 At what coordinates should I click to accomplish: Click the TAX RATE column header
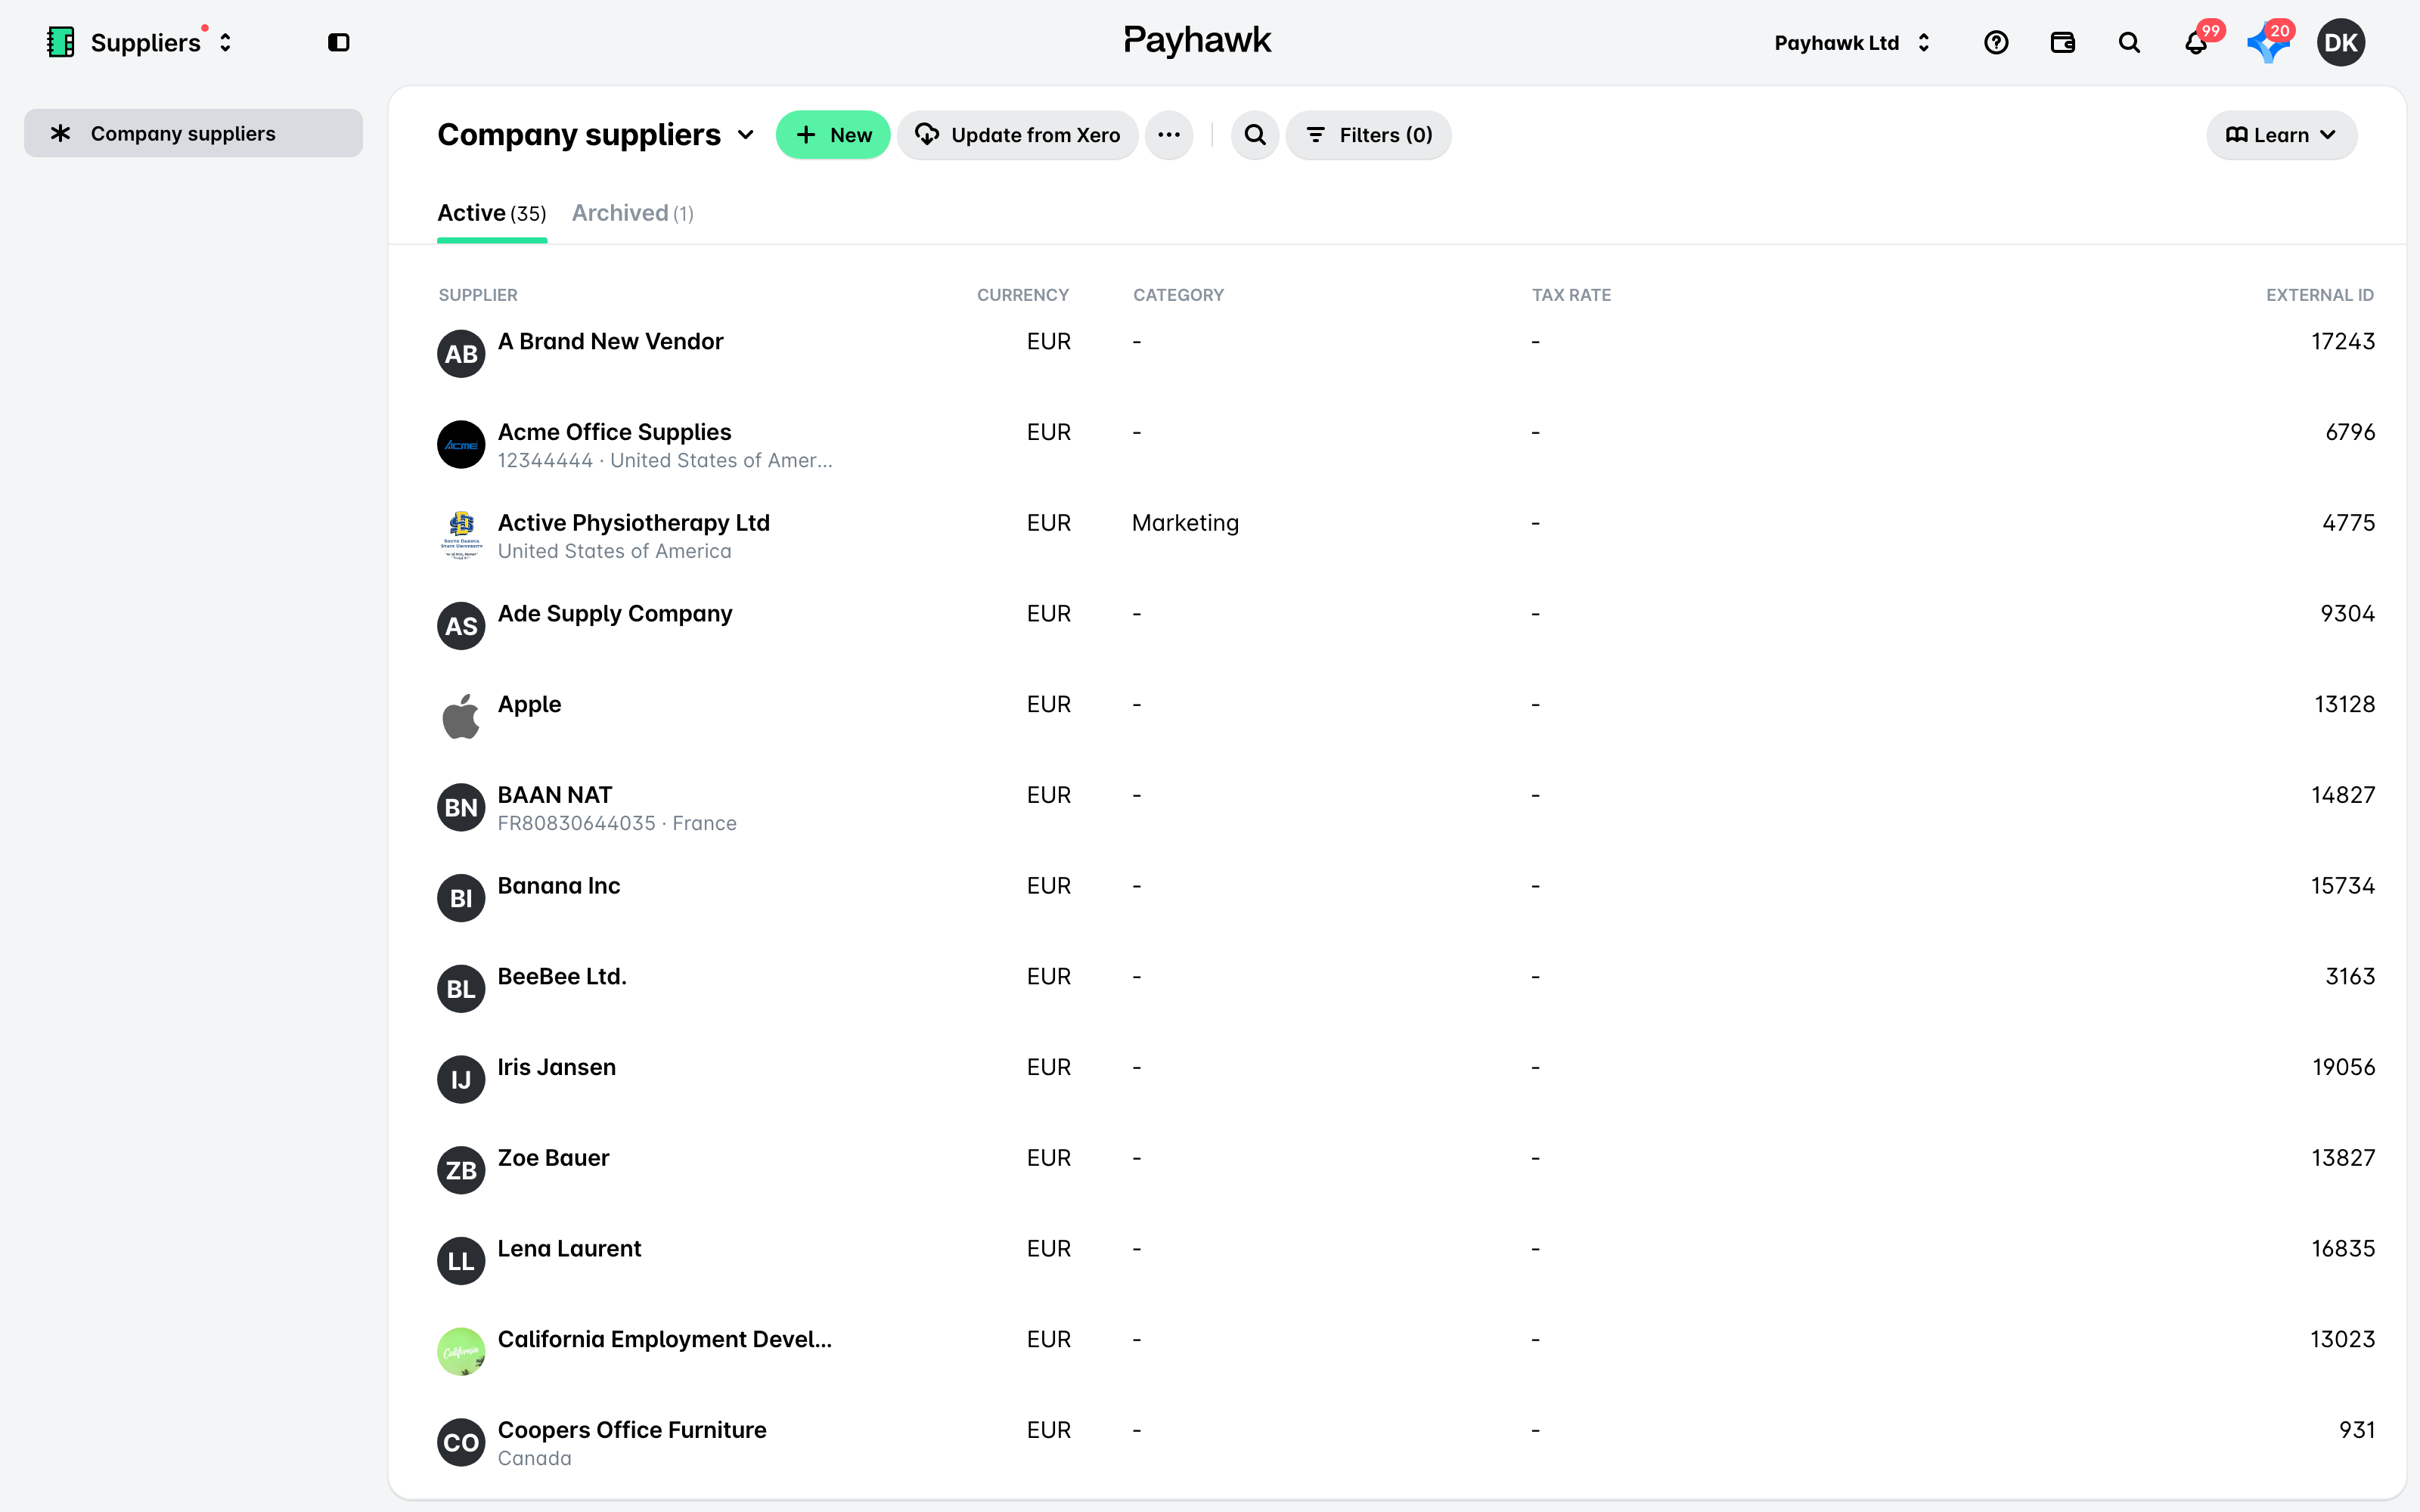tap(1571, 295)
